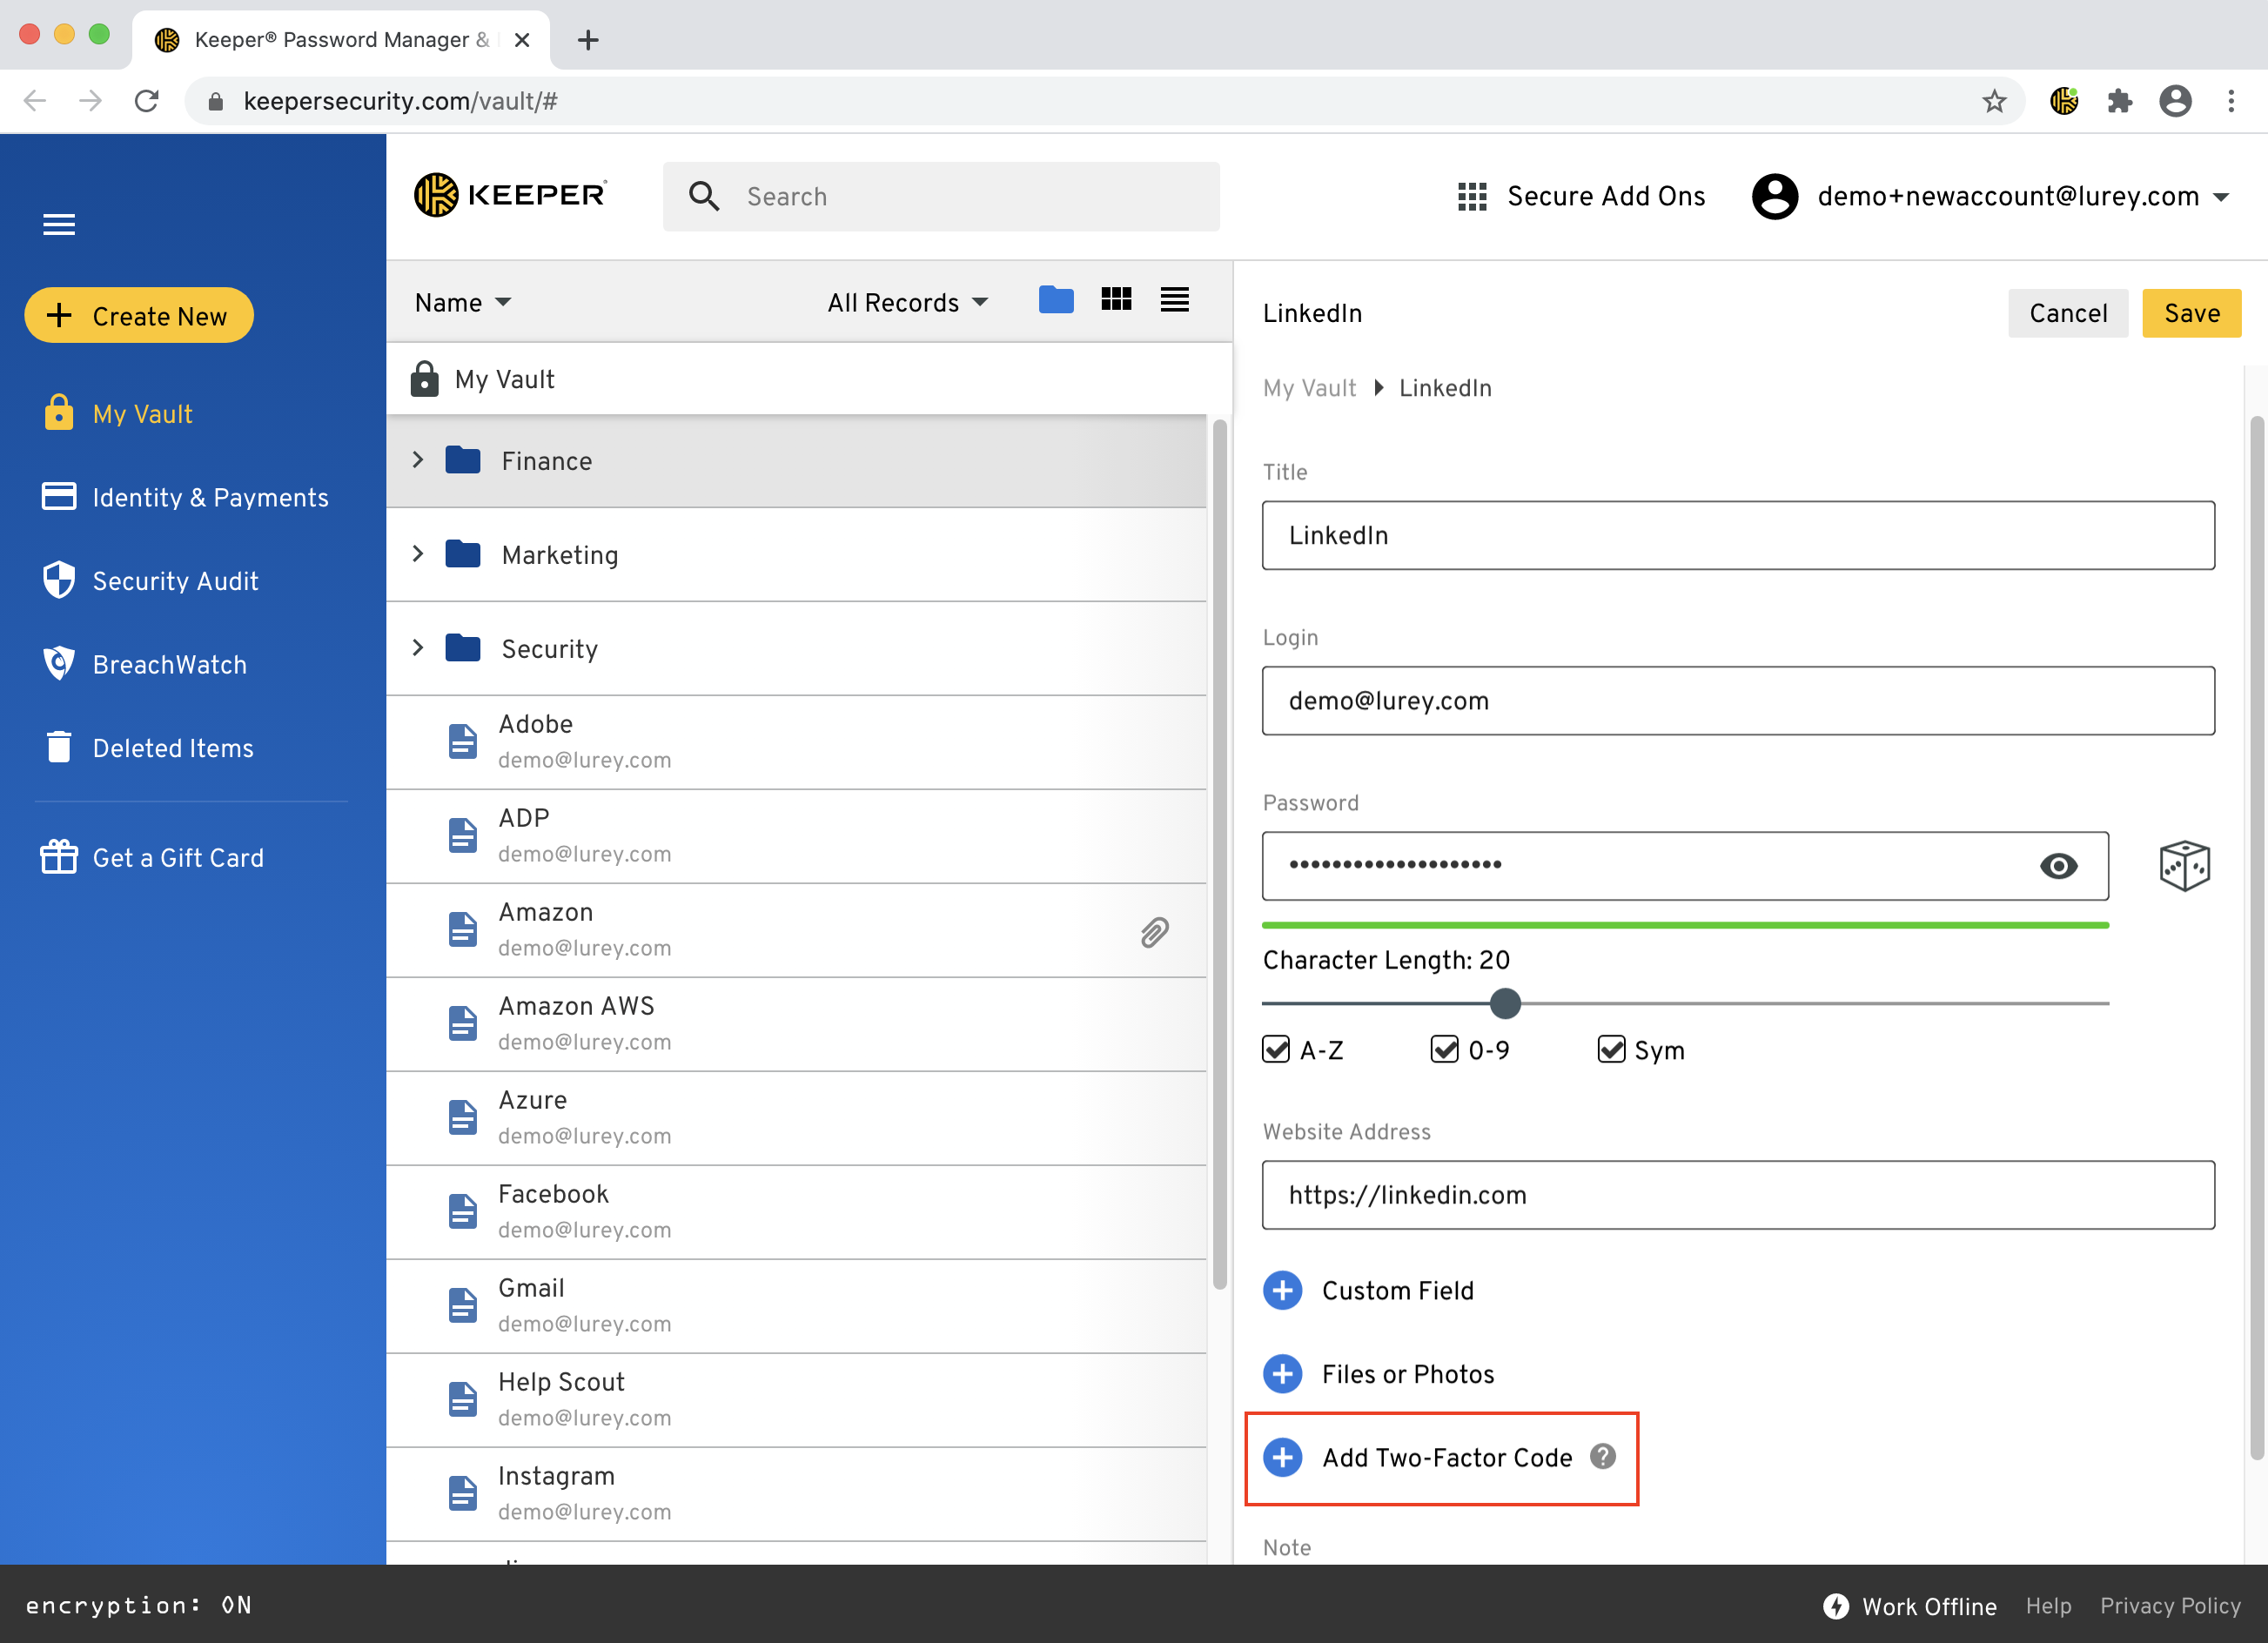
Task: Click the Password input field
Action: pos(1685,865)
